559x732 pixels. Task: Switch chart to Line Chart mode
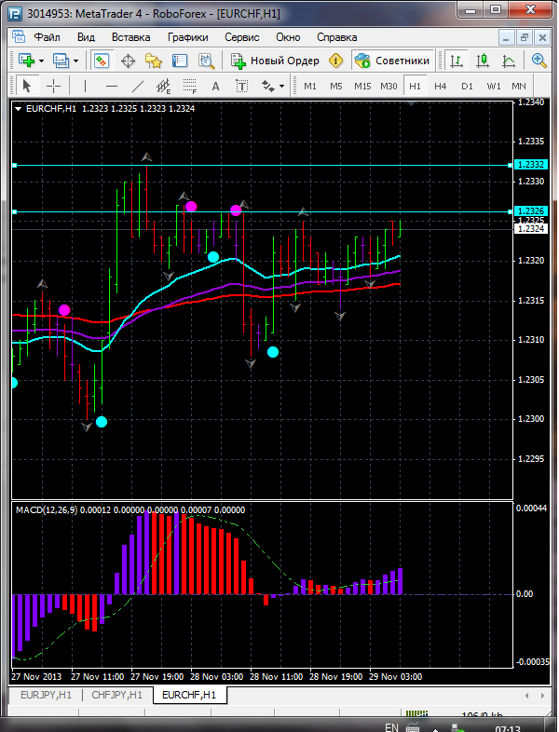(x=509, y=61)
